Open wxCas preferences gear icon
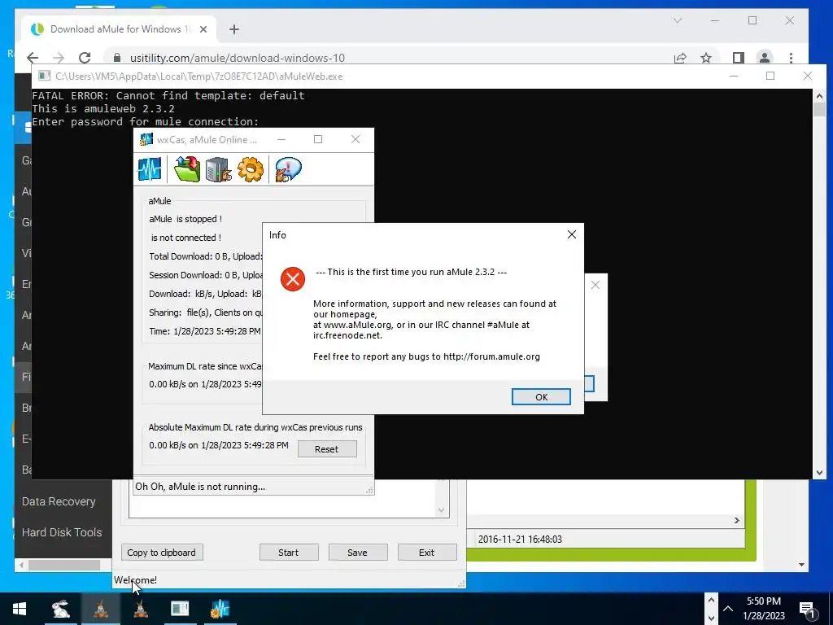 (251, 169)
